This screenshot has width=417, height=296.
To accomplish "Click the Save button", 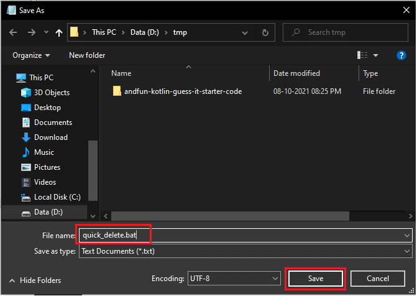I will coord(315,278).
